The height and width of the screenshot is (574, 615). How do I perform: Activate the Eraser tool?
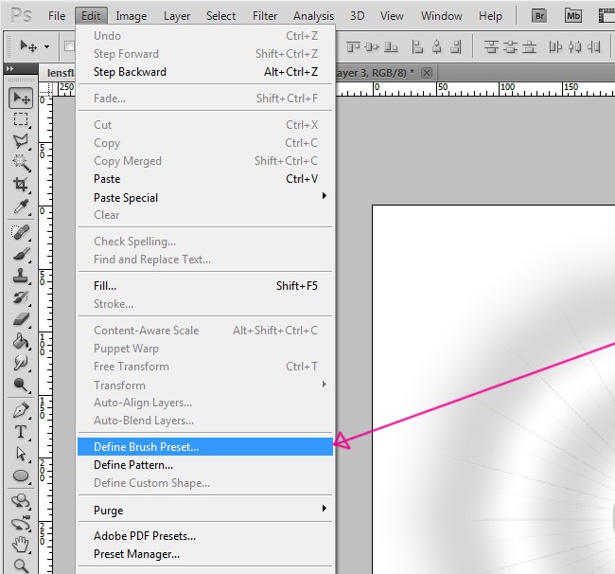(21, 319)
